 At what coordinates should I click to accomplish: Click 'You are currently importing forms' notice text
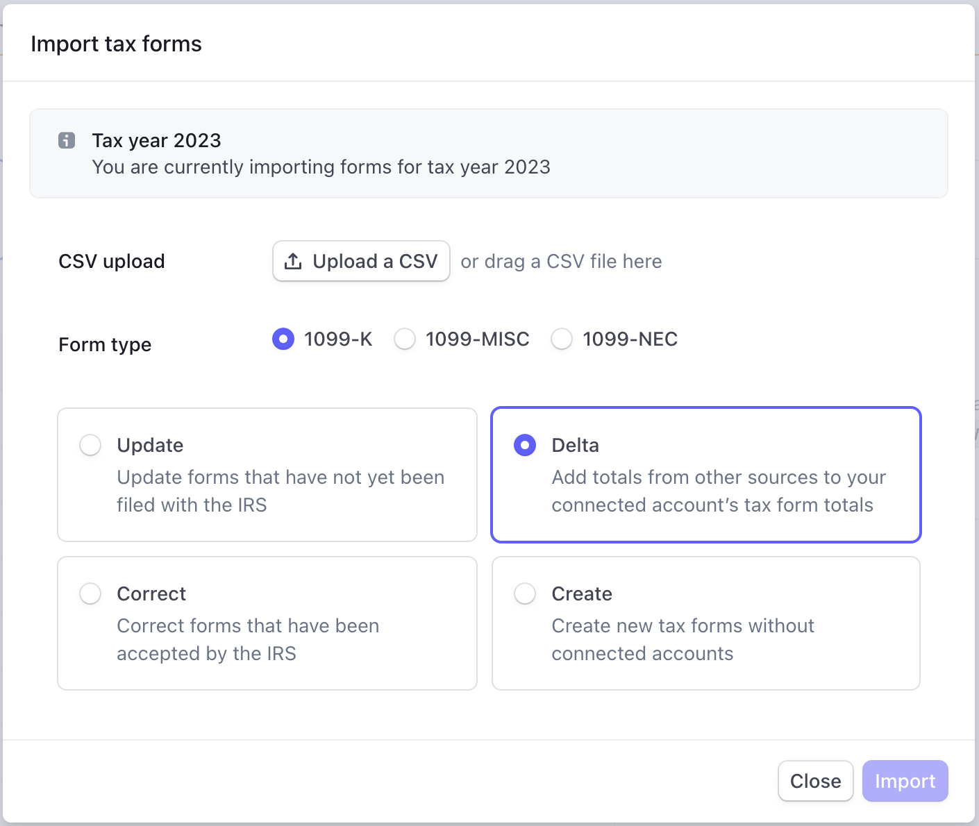321,167
